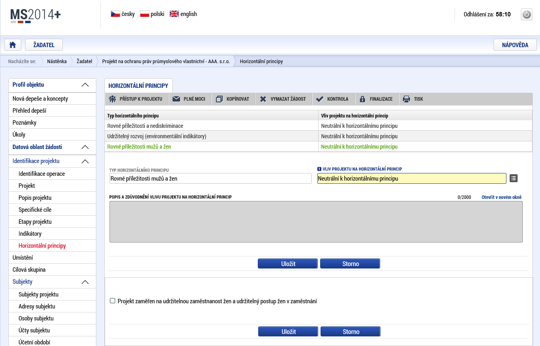Image resolution: width=540 pixels, height=346 pixels.
Task: Click Storno button below the checkbox
Action: point(351,332)
